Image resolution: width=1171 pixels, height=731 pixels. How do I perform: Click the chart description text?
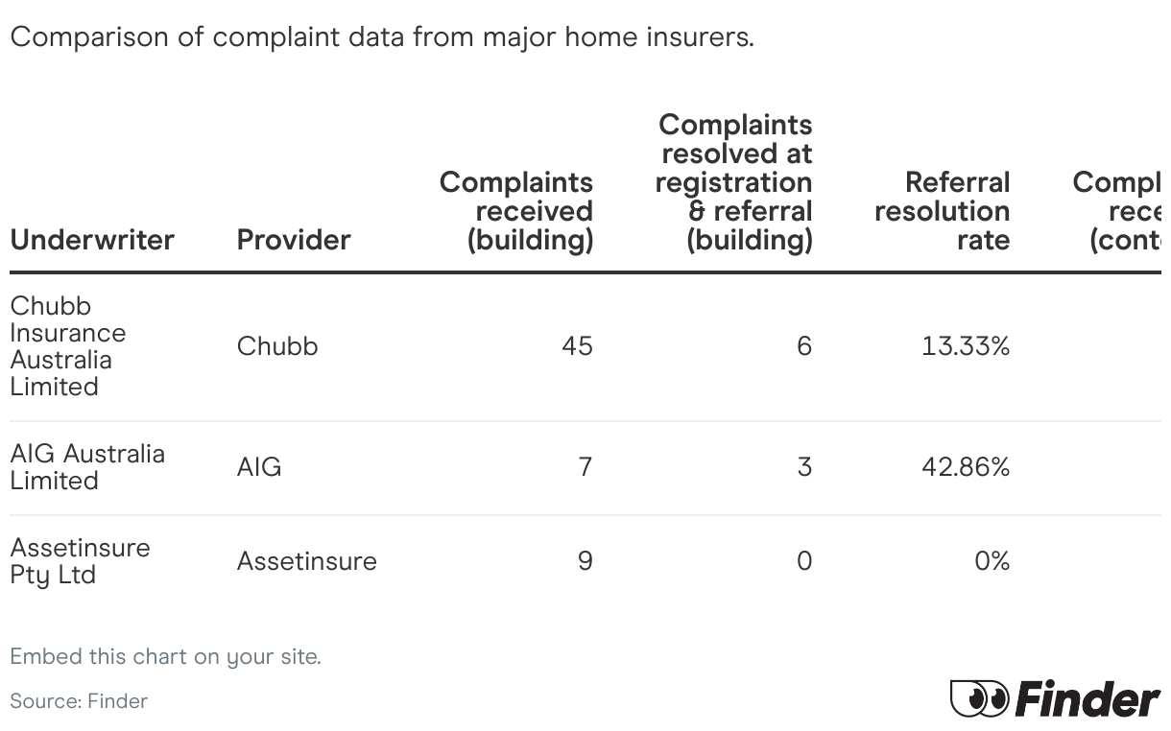pyautogui.click(x=382, y=37)
